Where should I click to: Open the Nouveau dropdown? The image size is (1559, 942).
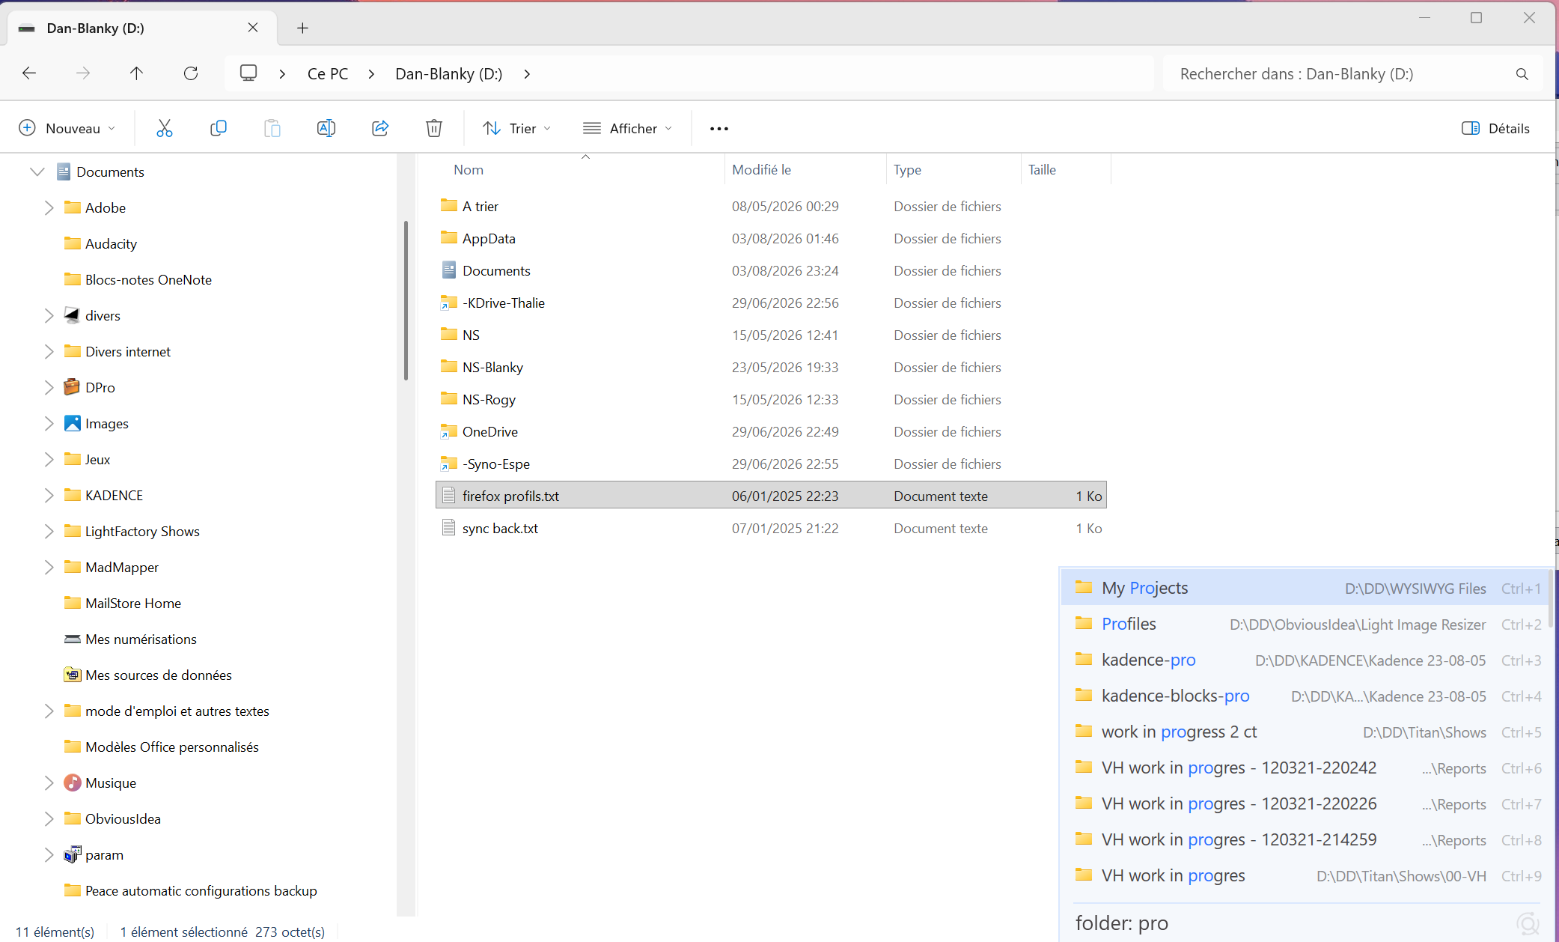(x=67, y=128)
